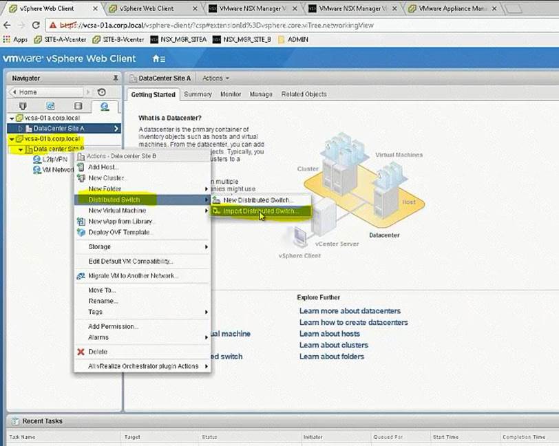Image resolution: width=559 pixels, height=446 pixels.
Task: Open the Hosts and Clusters navigator view
Action: click(23, 106)
